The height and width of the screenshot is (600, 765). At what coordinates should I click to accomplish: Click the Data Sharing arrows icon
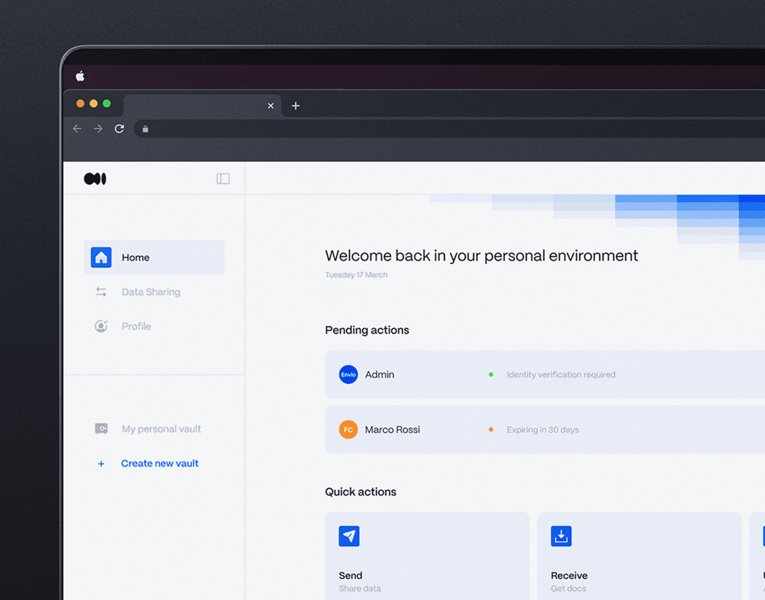tap(101, 292)
